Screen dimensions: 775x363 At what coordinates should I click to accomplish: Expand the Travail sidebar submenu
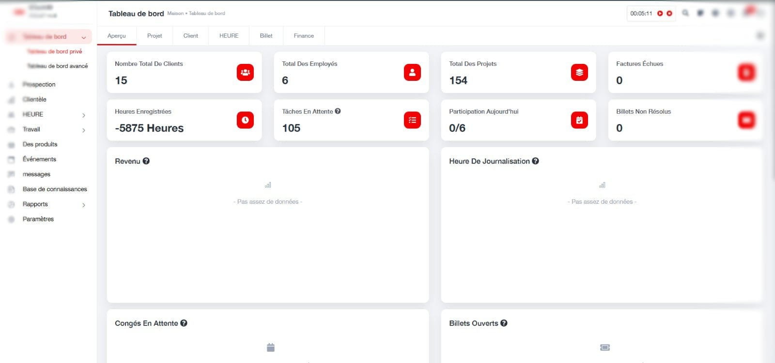point(84,130)
